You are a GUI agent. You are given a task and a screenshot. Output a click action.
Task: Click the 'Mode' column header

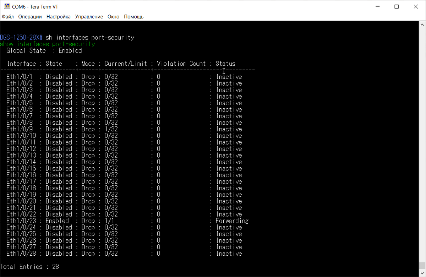pyautogui.click(x=88, y=64)
